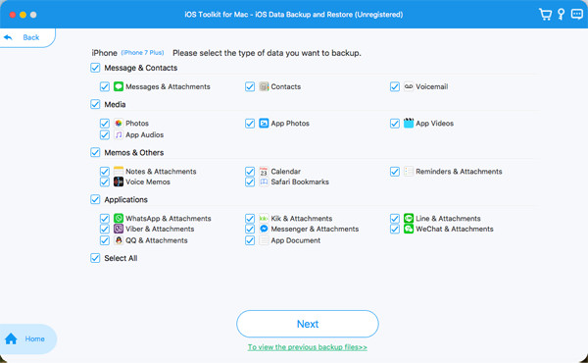Click the QQ penguin icon

(119, 240)
